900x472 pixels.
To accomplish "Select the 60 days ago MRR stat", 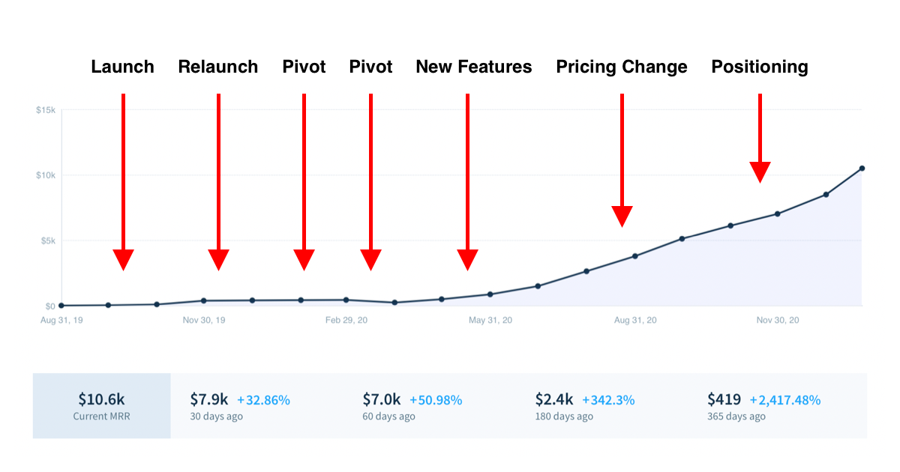I will (412, 405).
